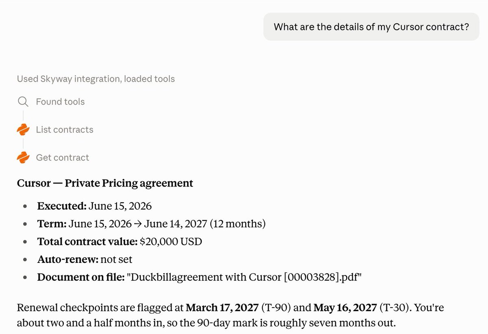Screen dimensions: 488x334
Task: Click the orange Skyway icon beside Get contract
Action: pos(23,158)
